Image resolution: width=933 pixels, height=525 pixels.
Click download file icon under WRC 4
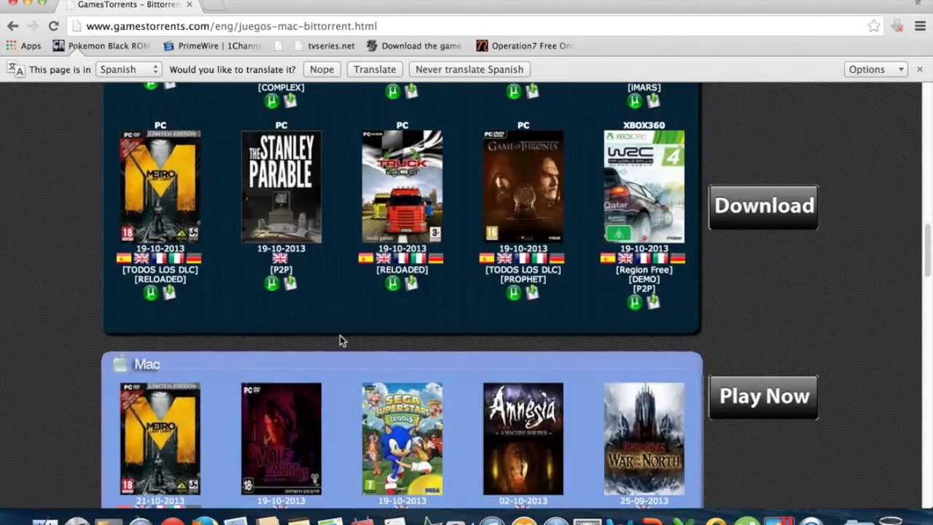(x=653, y=302)
